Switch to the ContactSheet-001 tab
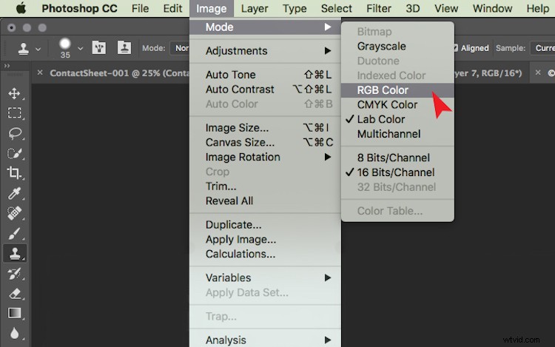Screen dimensions: 555x347 click(x=119, y=73)
